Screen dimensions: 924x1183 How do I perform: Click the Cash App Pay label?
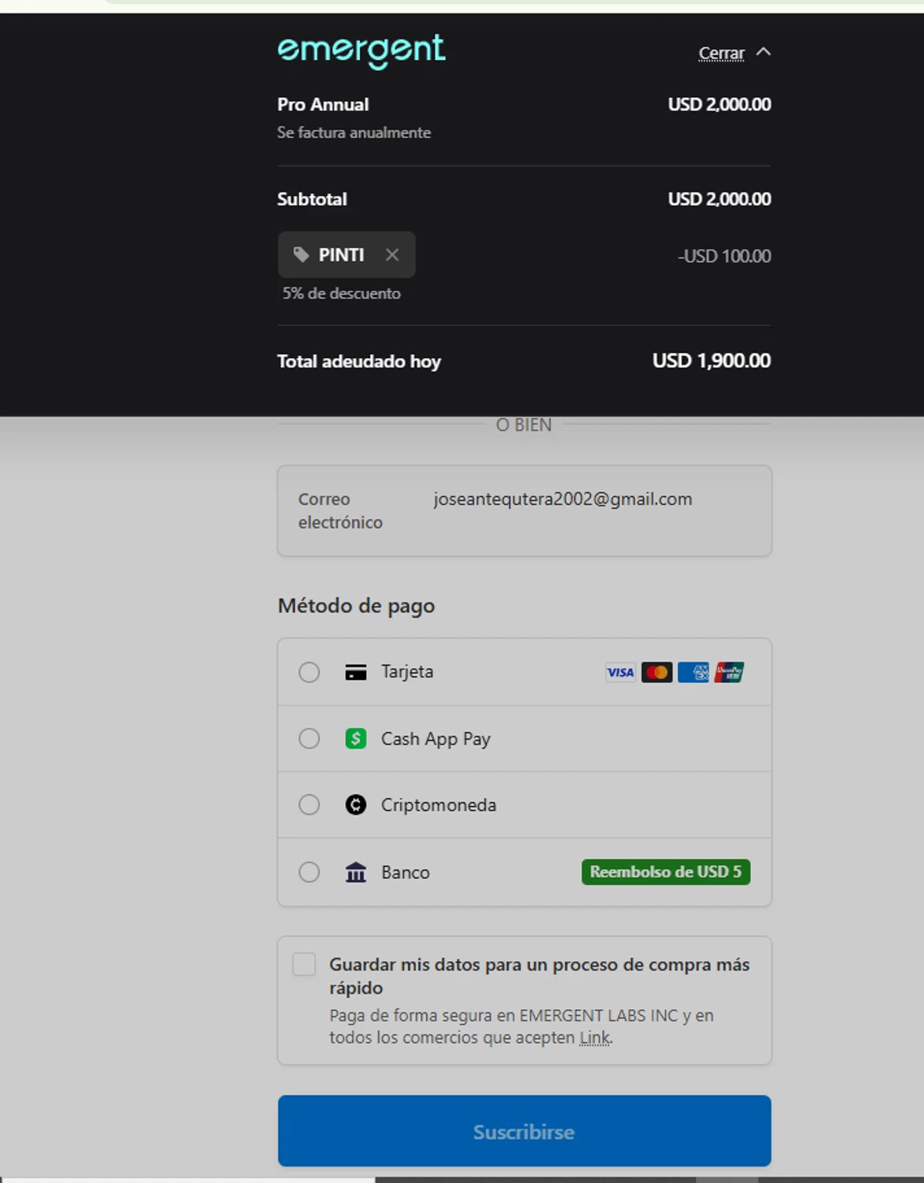click(436, 739)
